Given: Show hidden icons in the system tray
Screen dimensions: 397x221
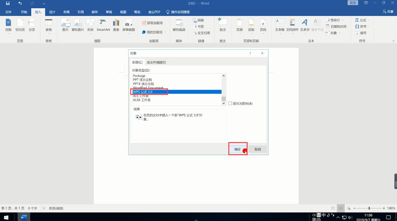Looking at the screenshot, I should (x=338, y=217).
